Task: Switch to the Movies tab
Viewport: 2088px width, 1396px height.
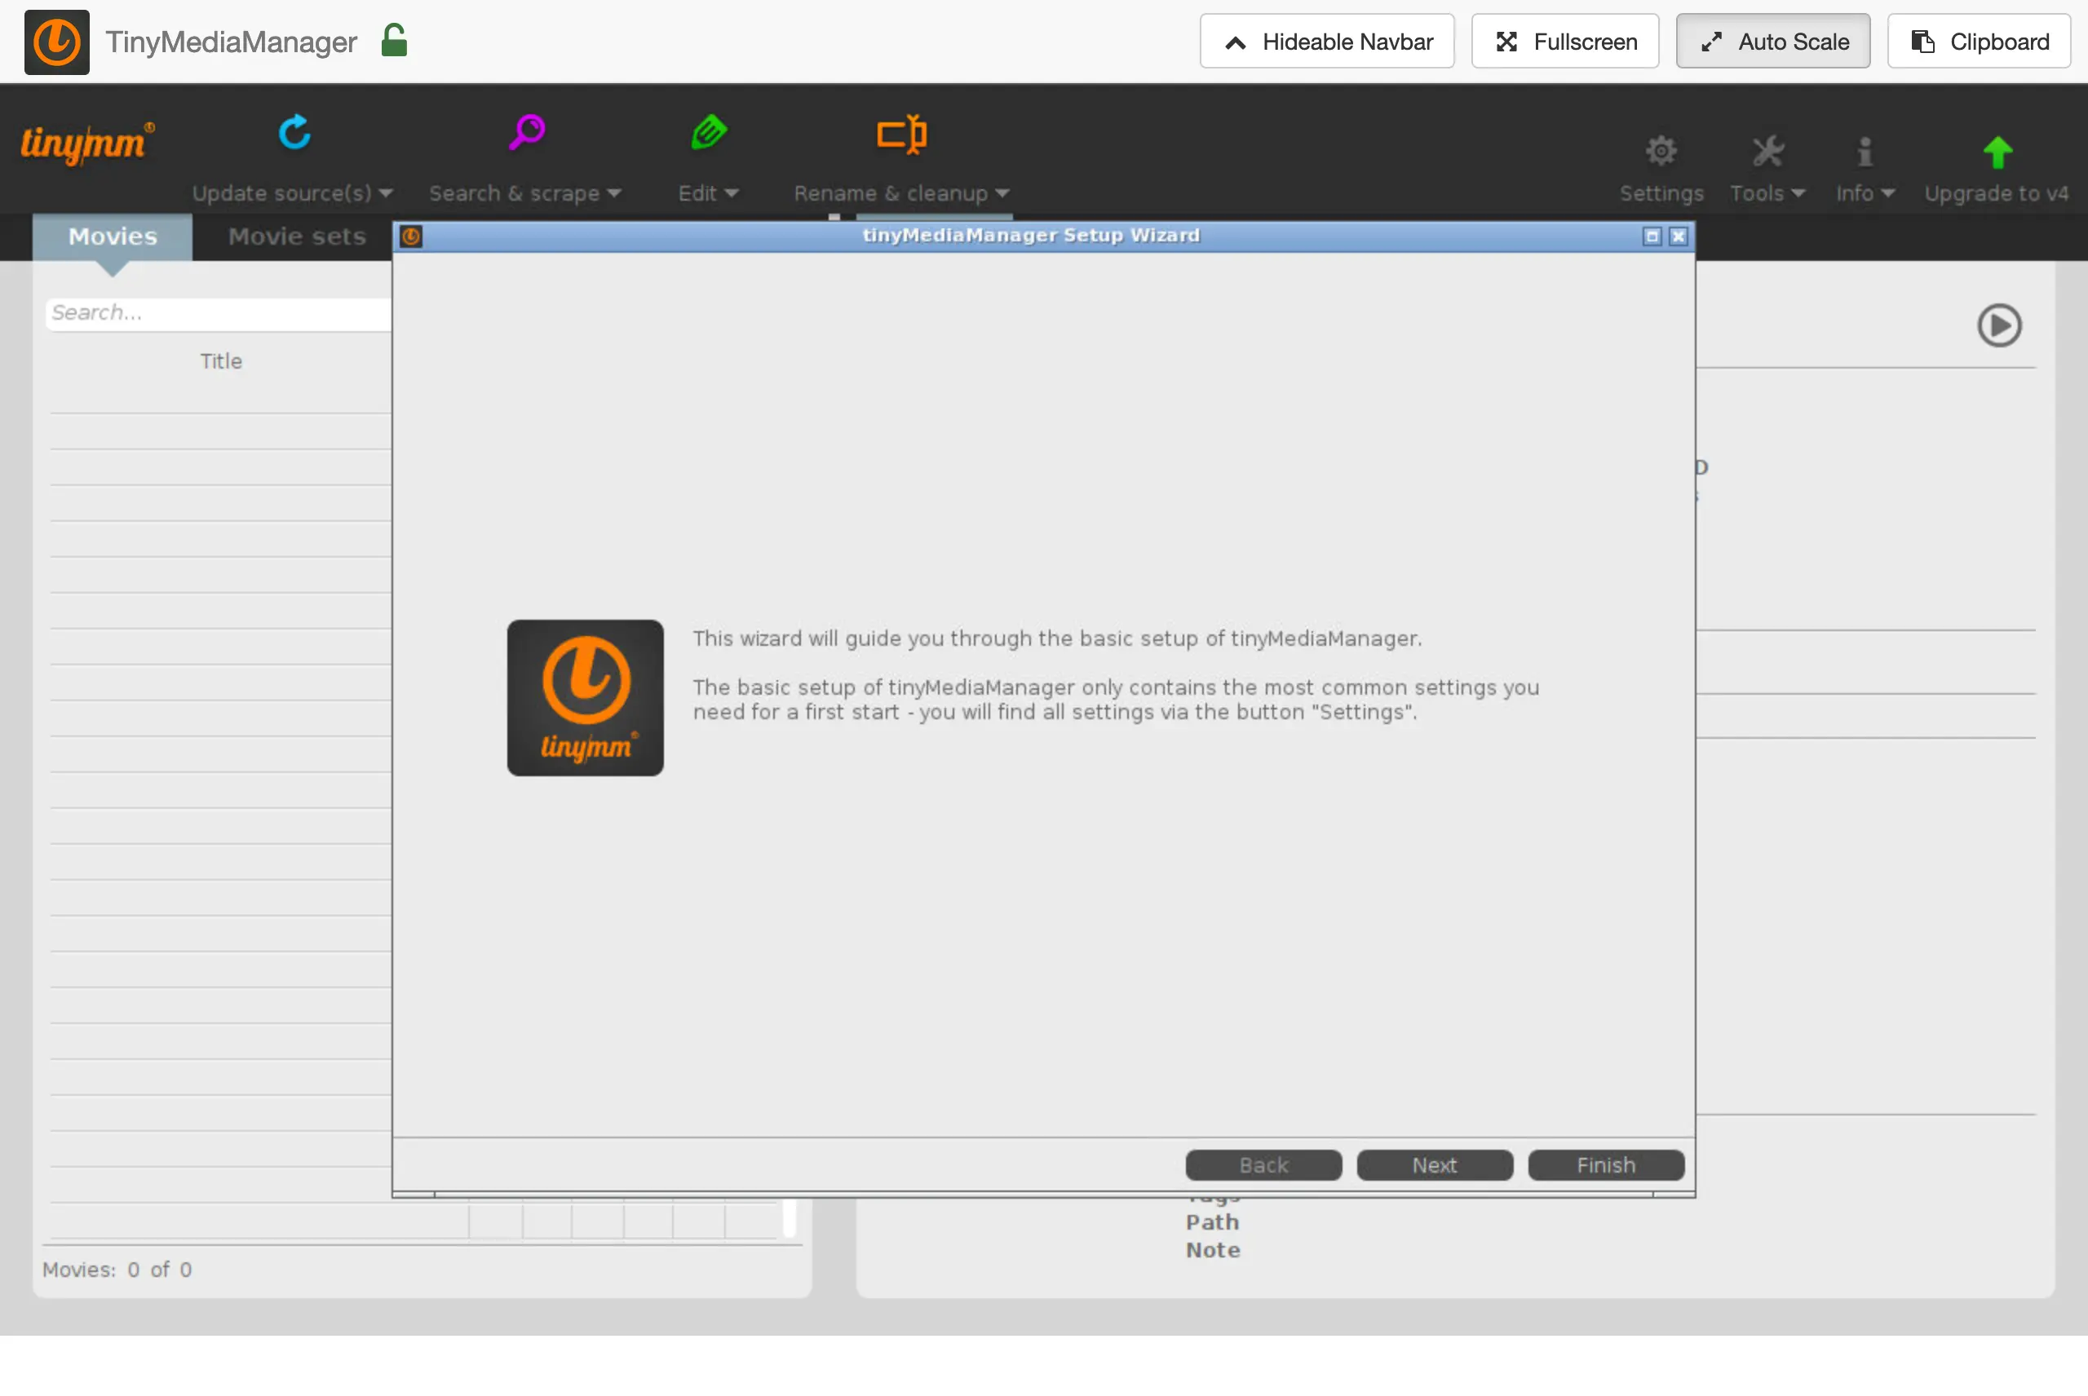Action: coord(113,236)
